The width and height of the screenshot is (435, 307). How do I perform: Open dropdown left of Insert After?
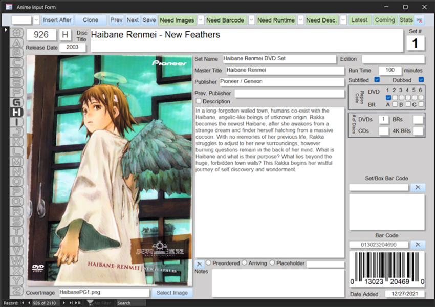click(x=36, y=20)
